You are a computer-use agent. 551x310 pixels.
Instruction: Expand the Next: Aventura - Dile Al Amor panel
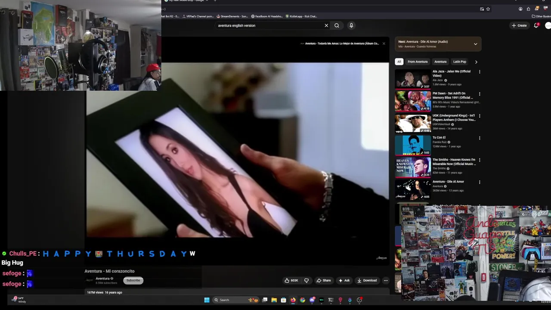pos(475,44)
